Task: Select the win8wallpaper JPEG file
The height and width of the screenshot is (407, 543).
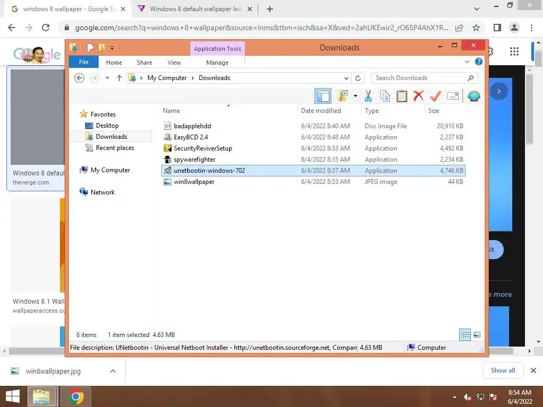Action: [313, 182]
